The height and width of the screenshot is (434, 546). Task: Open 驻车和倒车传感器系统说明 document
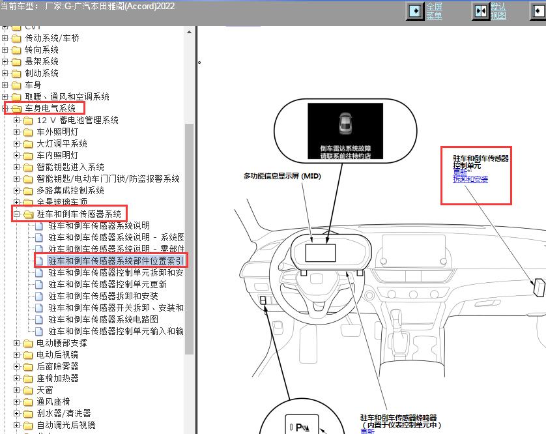99,225
